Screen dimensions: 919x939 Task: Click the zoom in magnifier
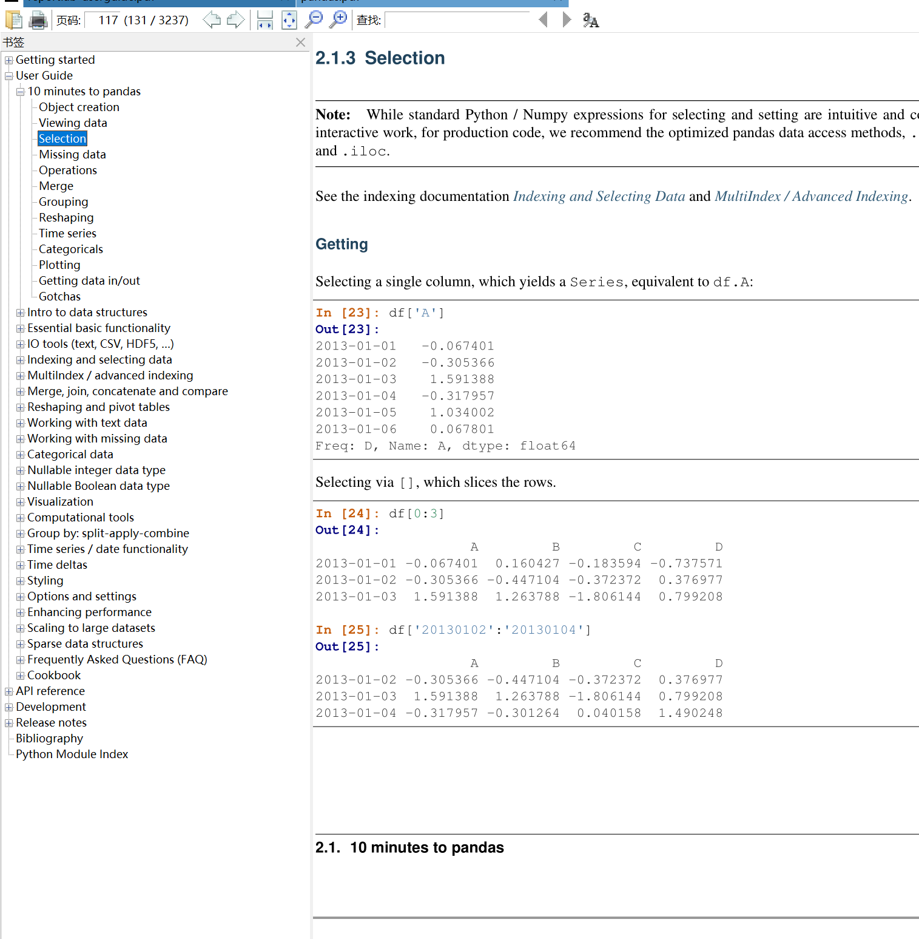click(x=338, y=19)
